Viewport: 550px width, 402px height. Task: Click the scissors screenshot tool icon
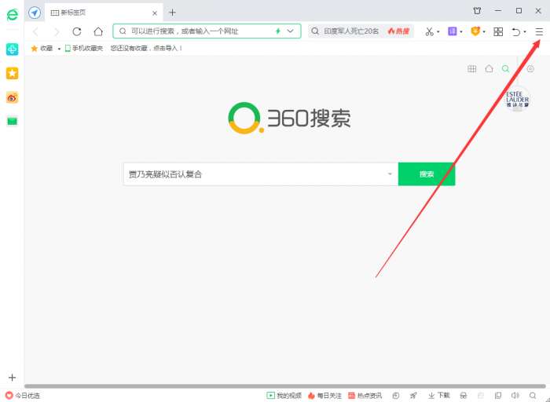(429, 32)
